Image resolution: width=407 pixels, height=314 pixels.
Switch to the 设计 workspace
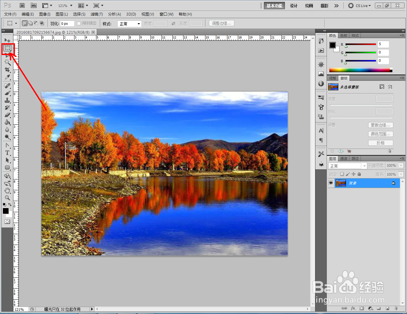point(294,6)
